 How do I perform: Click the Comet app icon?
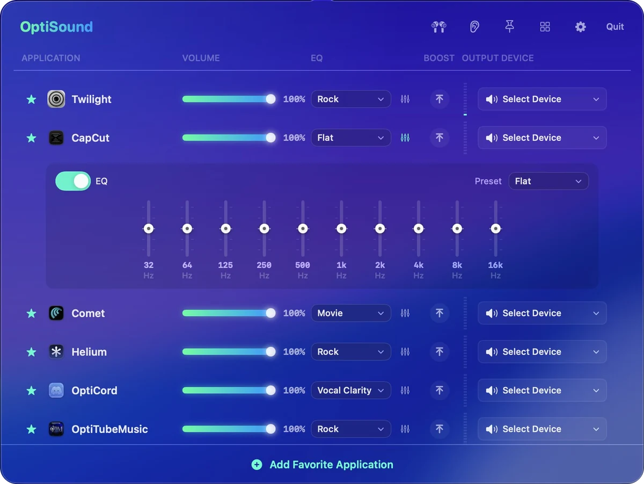point(56,313)
